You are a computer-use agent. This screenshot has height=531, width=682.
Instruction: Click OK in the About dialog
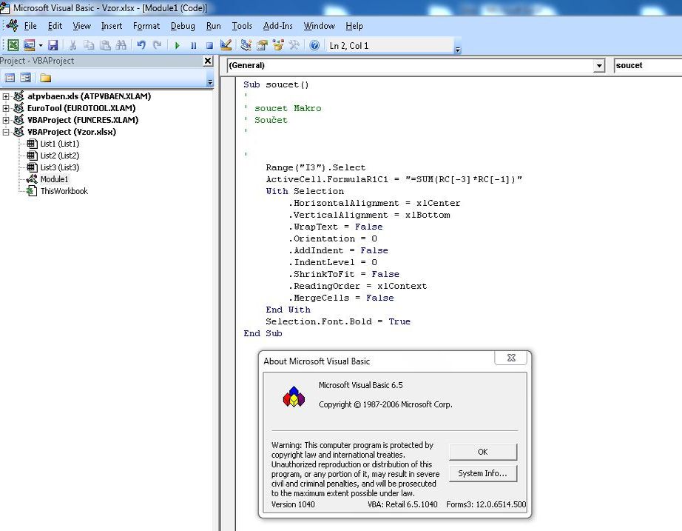click(483, 452)
